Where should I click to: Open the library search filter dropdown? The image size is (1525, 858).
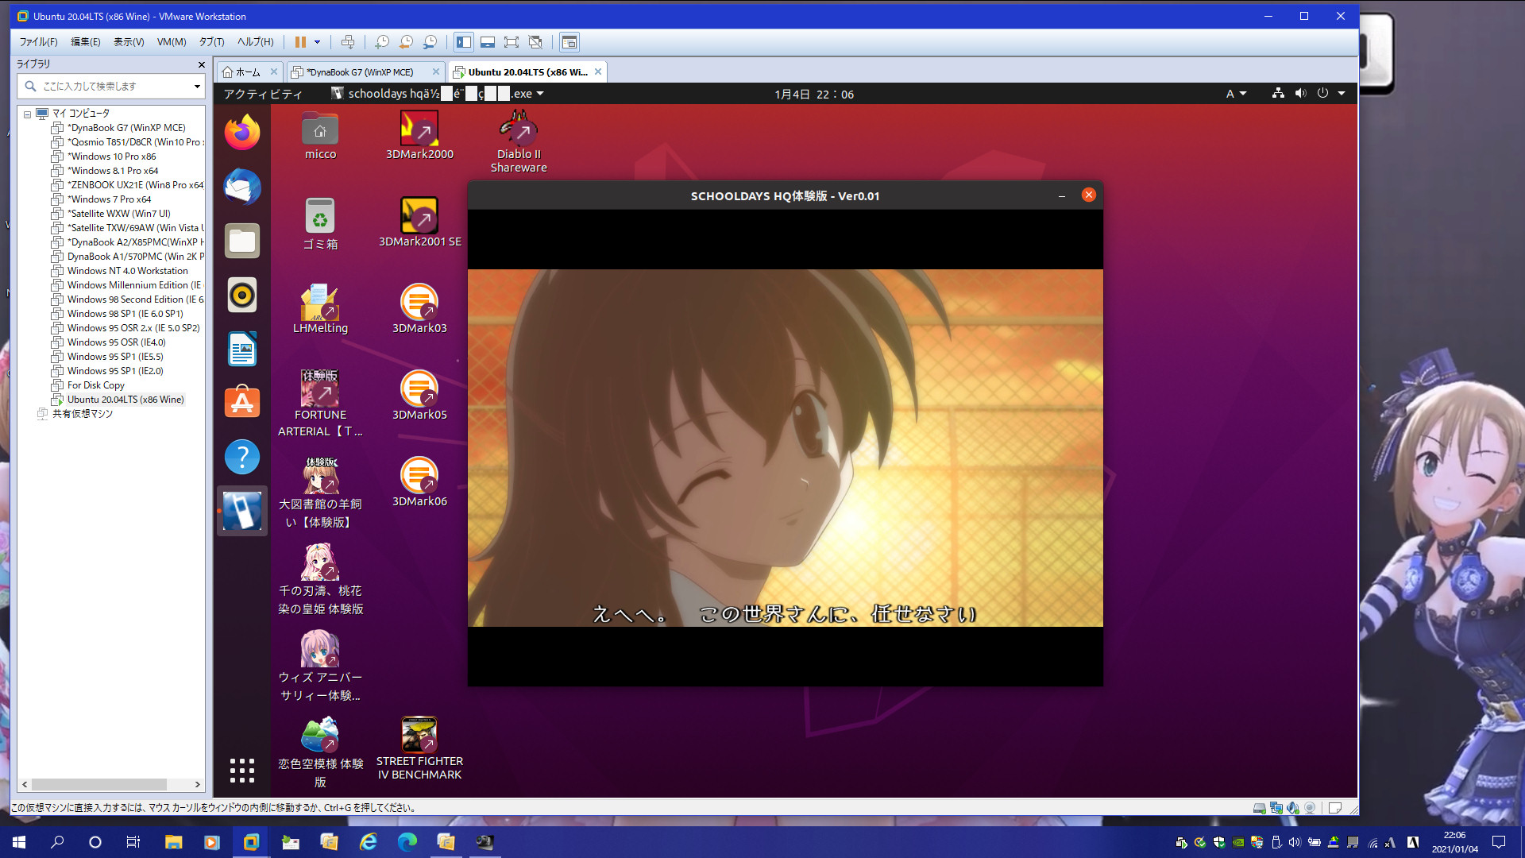pos(197,86)
